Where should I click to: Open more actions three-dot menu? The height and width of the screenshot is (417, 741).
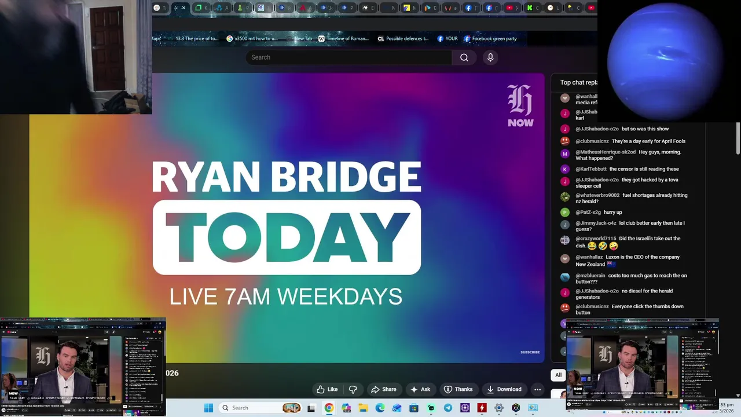pos(537,389)
